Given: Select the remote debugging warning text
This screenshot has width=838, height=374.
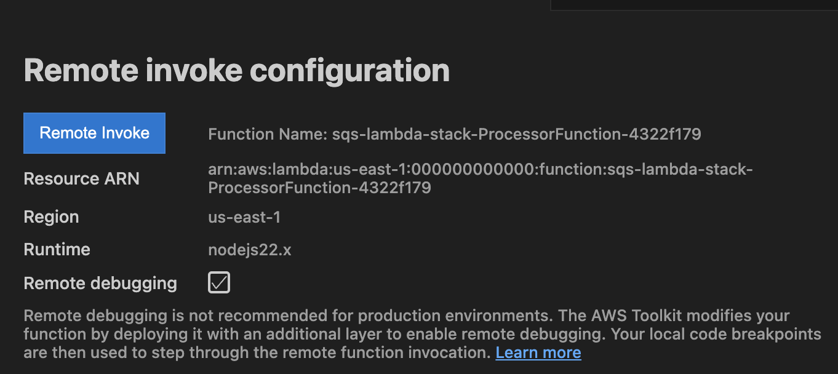Looking at the screenshot, I should 406,333.
